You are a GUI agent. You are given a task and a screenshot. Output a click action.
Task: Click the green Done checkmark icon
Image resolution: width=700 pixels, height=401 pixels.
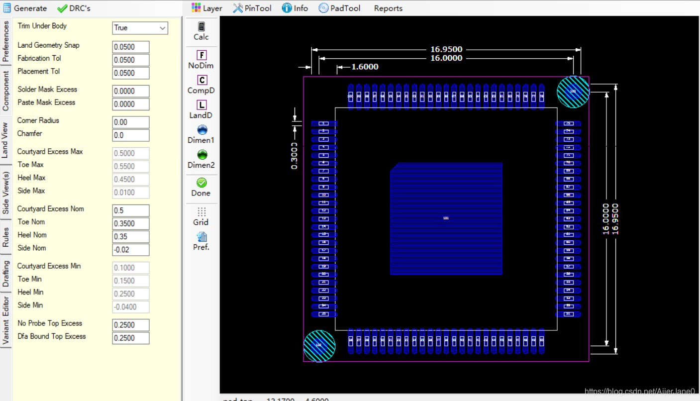[x=201, y=183]
